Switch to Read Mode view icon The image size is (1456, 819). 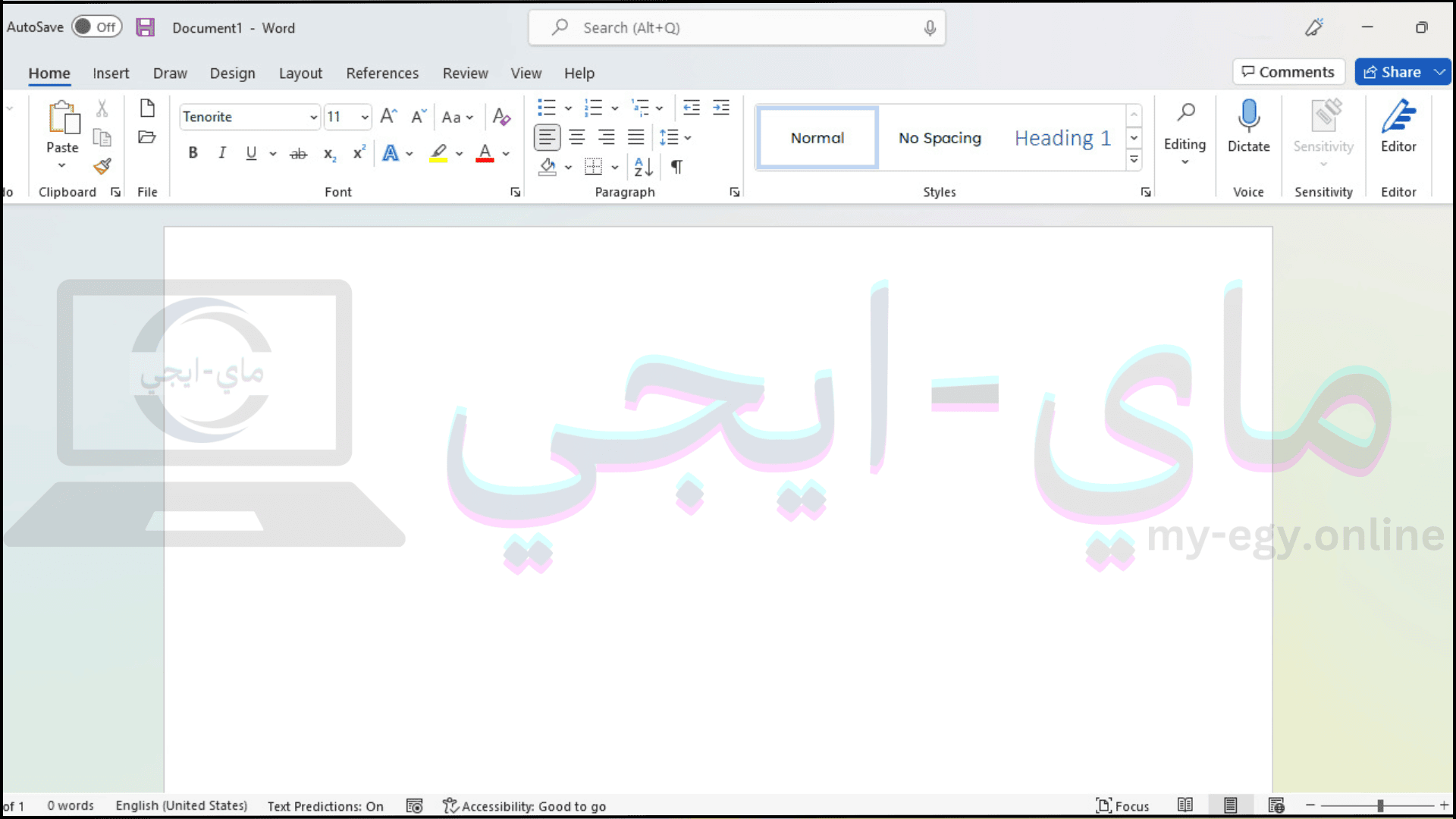point(1185,805)
